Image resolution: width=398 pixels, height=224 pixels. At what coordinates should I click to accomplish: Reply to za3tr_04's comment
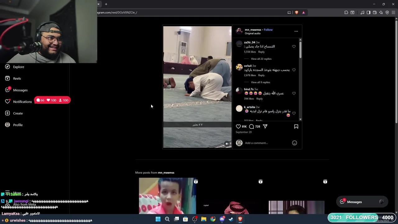point(261,52)
